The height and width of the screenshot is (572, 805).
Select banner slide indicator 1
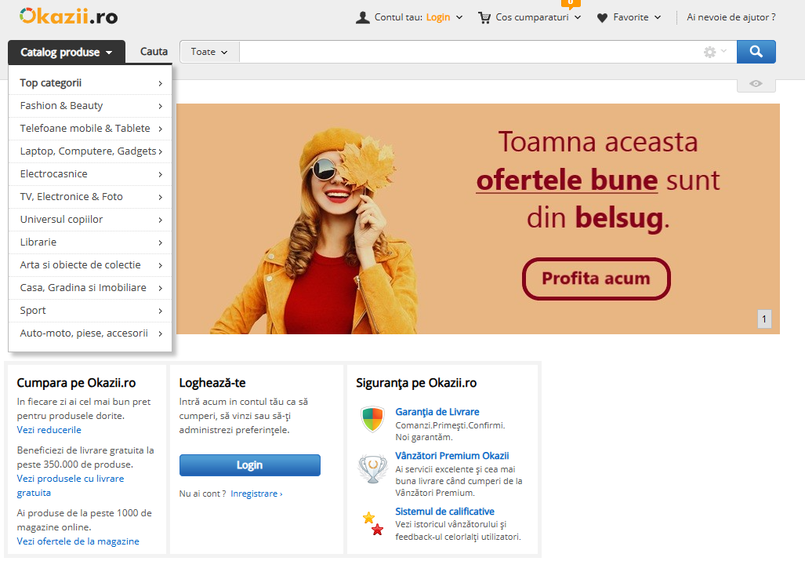tap(764, 319)
